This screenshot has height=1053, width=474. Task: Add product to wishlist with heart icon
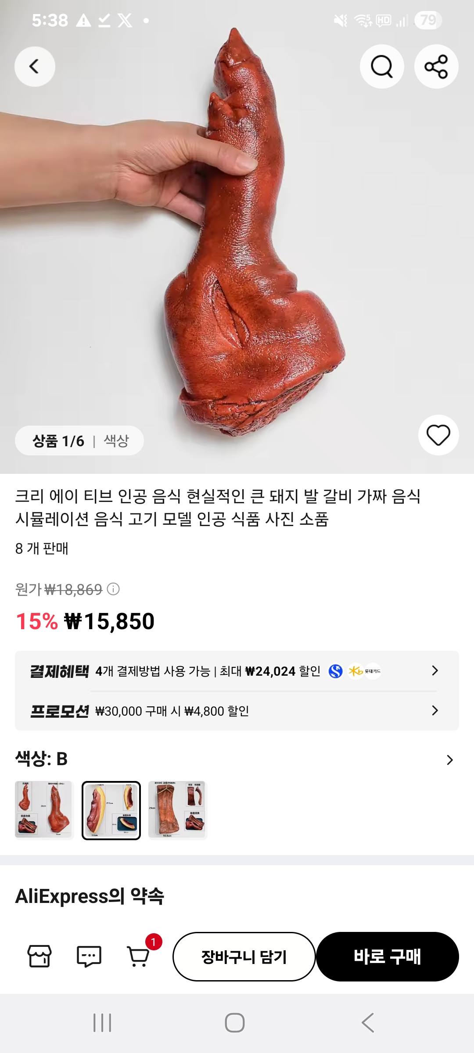point(438,435)
